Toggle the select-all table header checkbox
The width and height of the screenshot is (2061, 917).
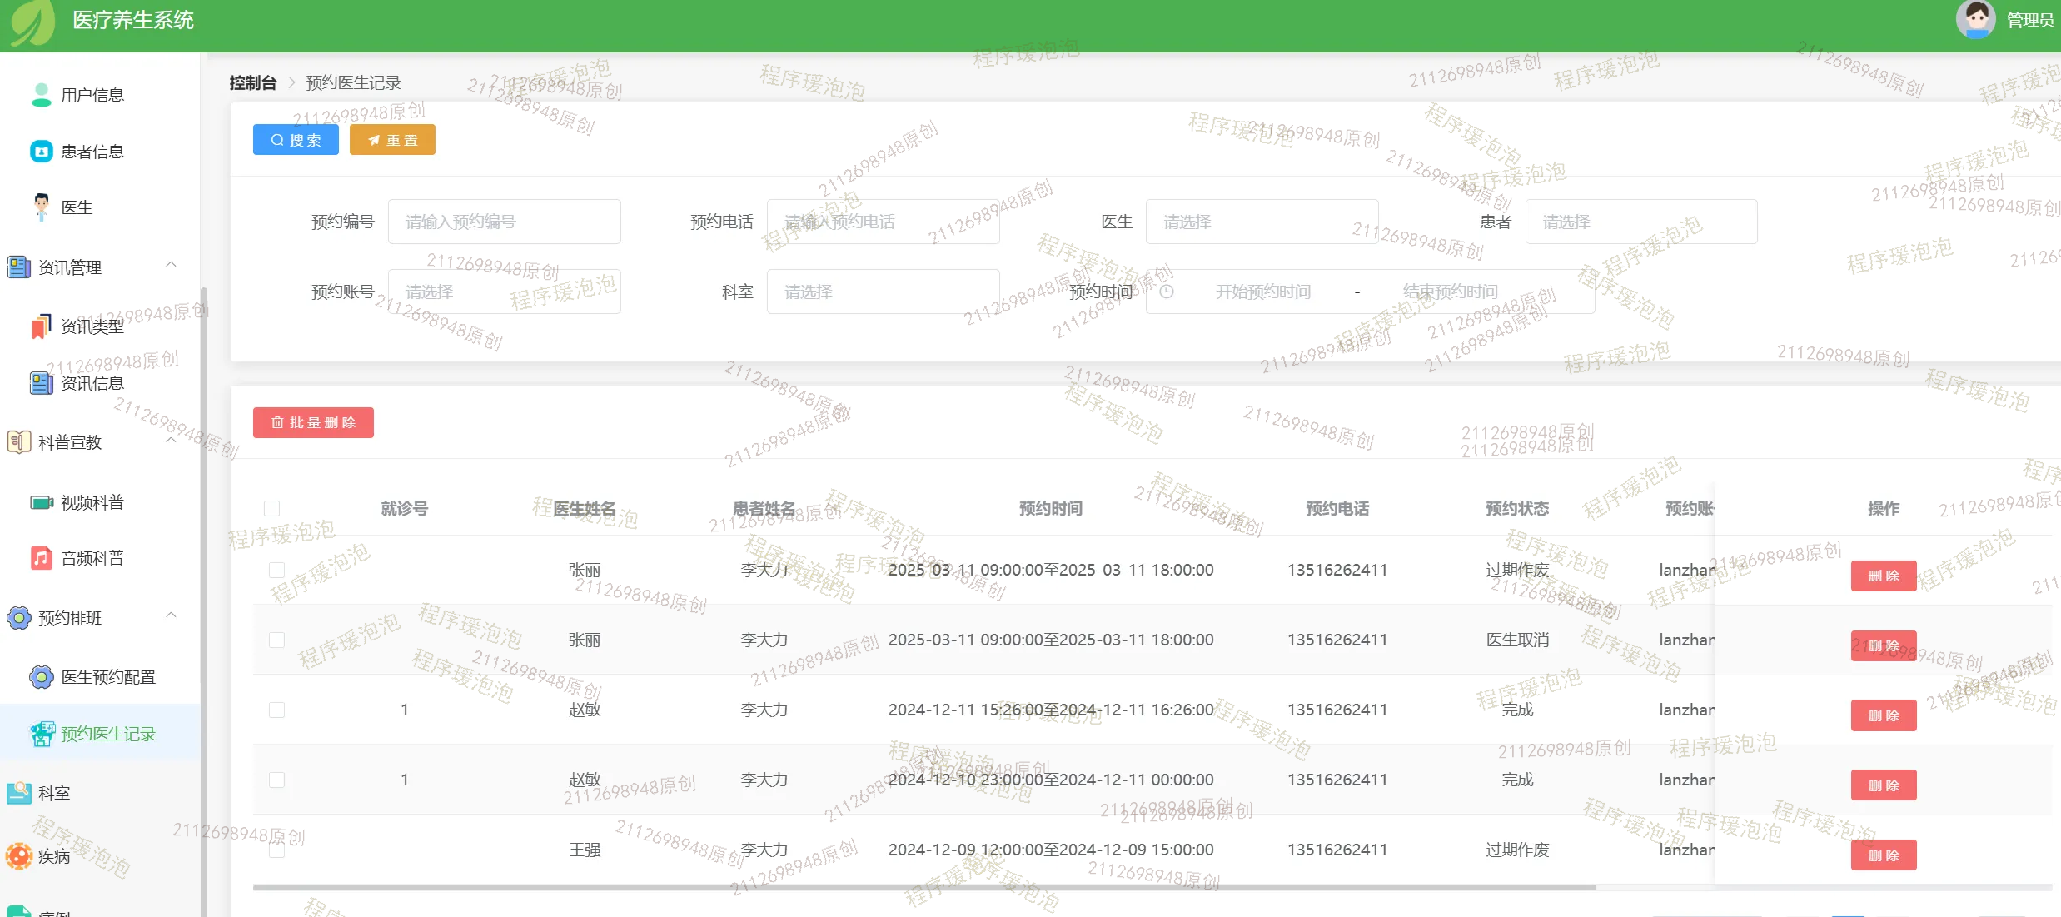(271, 508)
